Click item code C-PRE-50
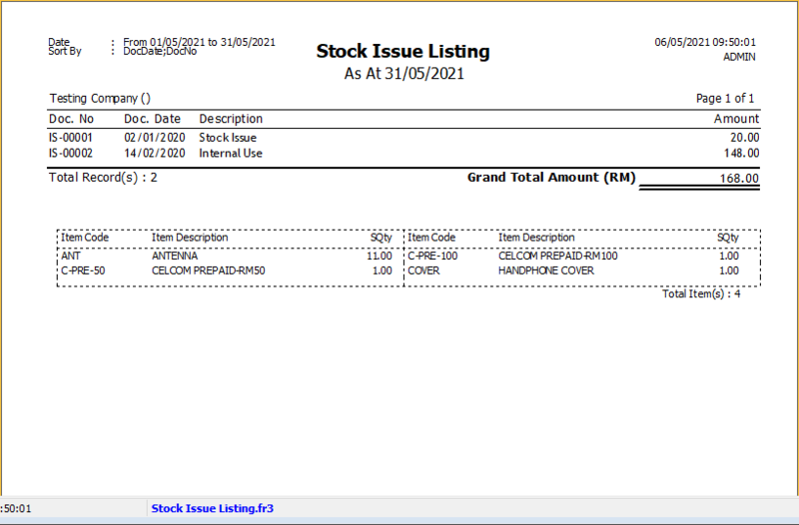The width and height of the screenshot is (799, 525). tap(83, 270)
